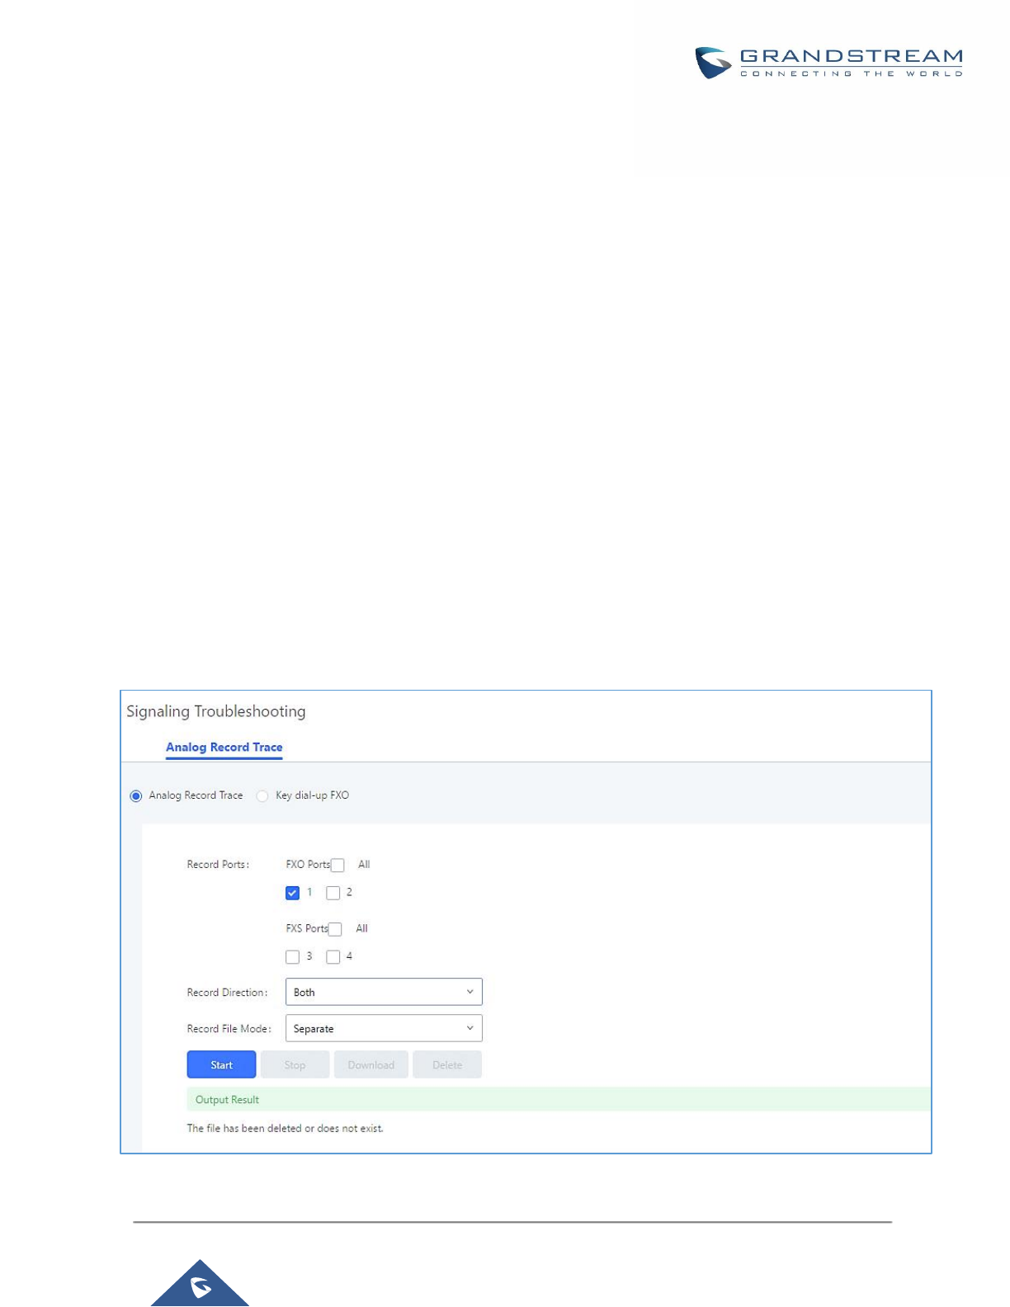This screenshot has width=1010, height=1307.
Task: Check the FXO Ports All checkbox
Action: coord(337,866)
